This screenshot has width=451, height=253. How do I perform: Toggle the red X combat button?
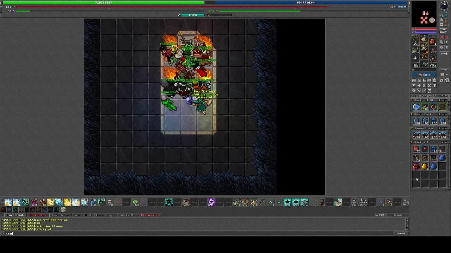pos(442,37)
